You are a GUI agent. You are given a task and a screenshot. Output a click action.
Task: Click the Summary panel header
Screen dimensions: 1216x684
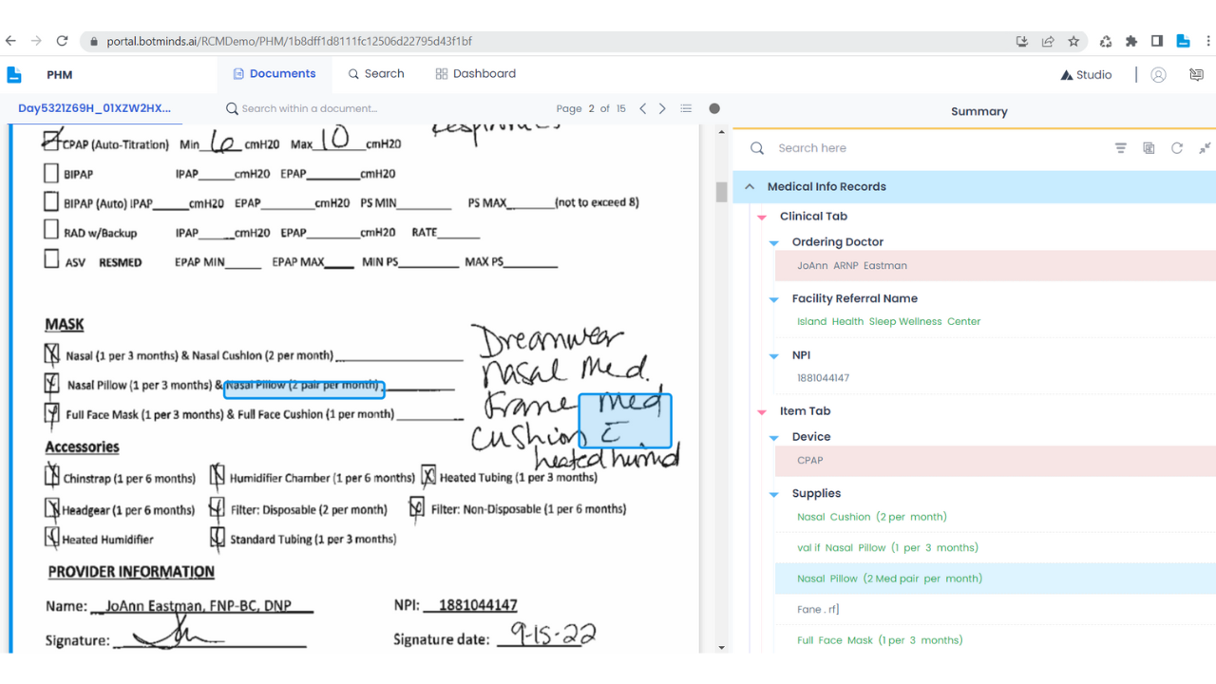coord(978,111)
